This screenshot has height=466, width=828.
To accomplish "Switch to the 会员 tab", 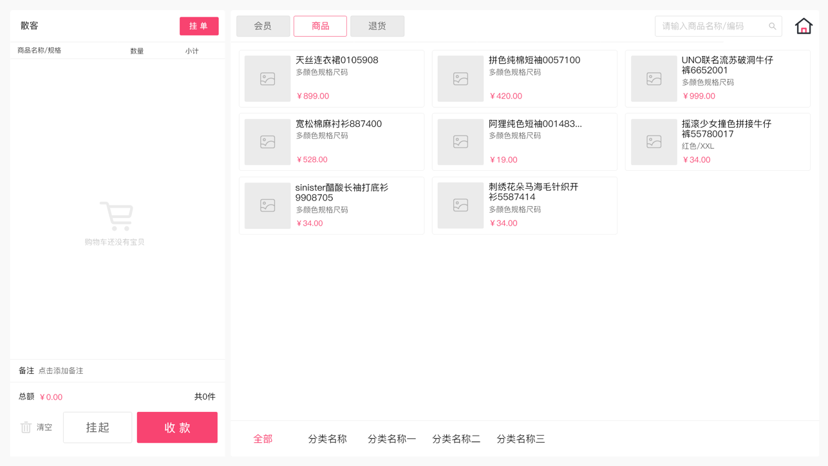I will click(263, 26).
